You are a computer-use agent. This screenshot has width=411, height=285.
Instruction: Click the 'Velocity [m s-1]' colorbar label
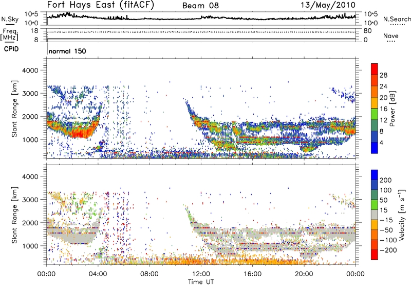tap(402, 215)
